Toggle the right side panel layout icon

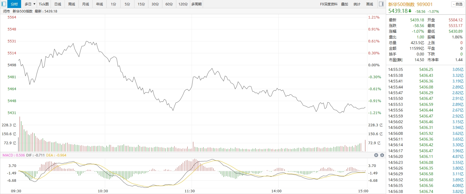(382, 4)
